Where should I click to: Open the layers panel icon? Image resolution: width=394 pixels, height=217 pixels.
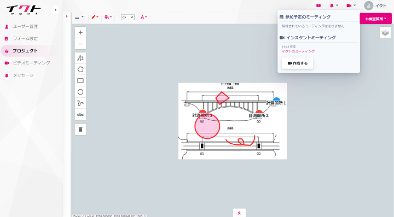pyautogui.click(x=385, y=32)
